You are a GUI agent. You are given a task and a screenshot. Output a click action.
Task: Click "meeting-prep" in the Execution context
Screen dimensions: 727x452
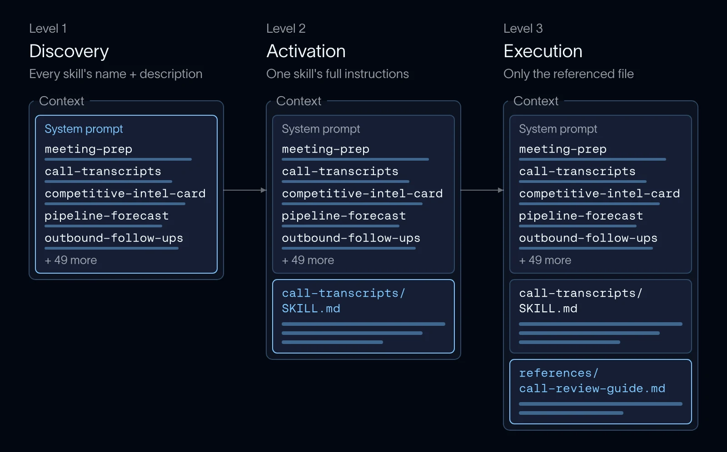pyautogui.click(x=563, y=149)
